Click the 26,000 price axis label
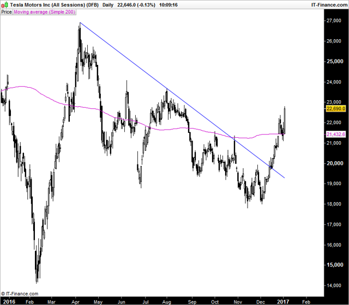Screen dimensions: 349x305 (334, 41)
